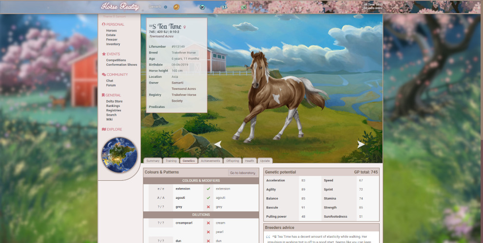Open Inventory in the sidebar
The image size is (483, 243).
click(113, 44)
